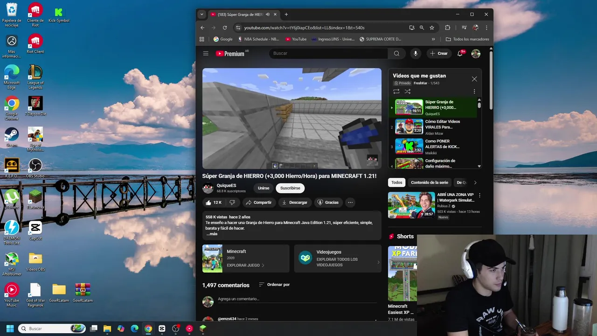Image resolution: width=597 pixels, height=336 pixels.
Task: Click the Unirse button
Action: (x=264, y=188)
